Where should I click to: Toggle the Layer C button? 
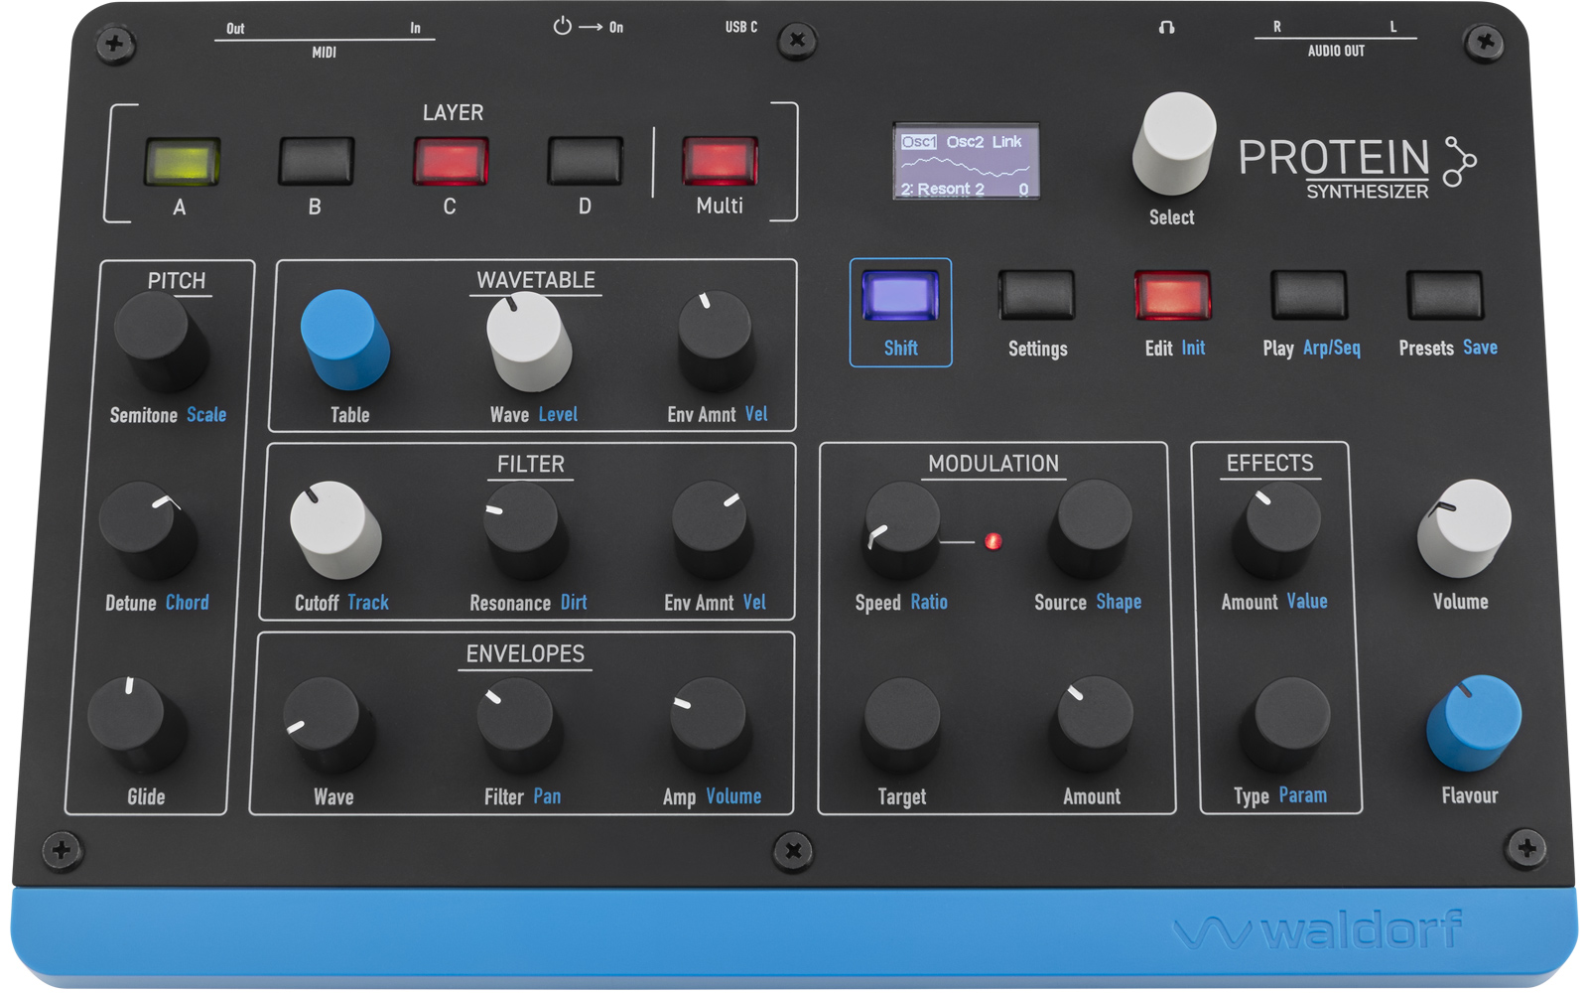(451, 162)
